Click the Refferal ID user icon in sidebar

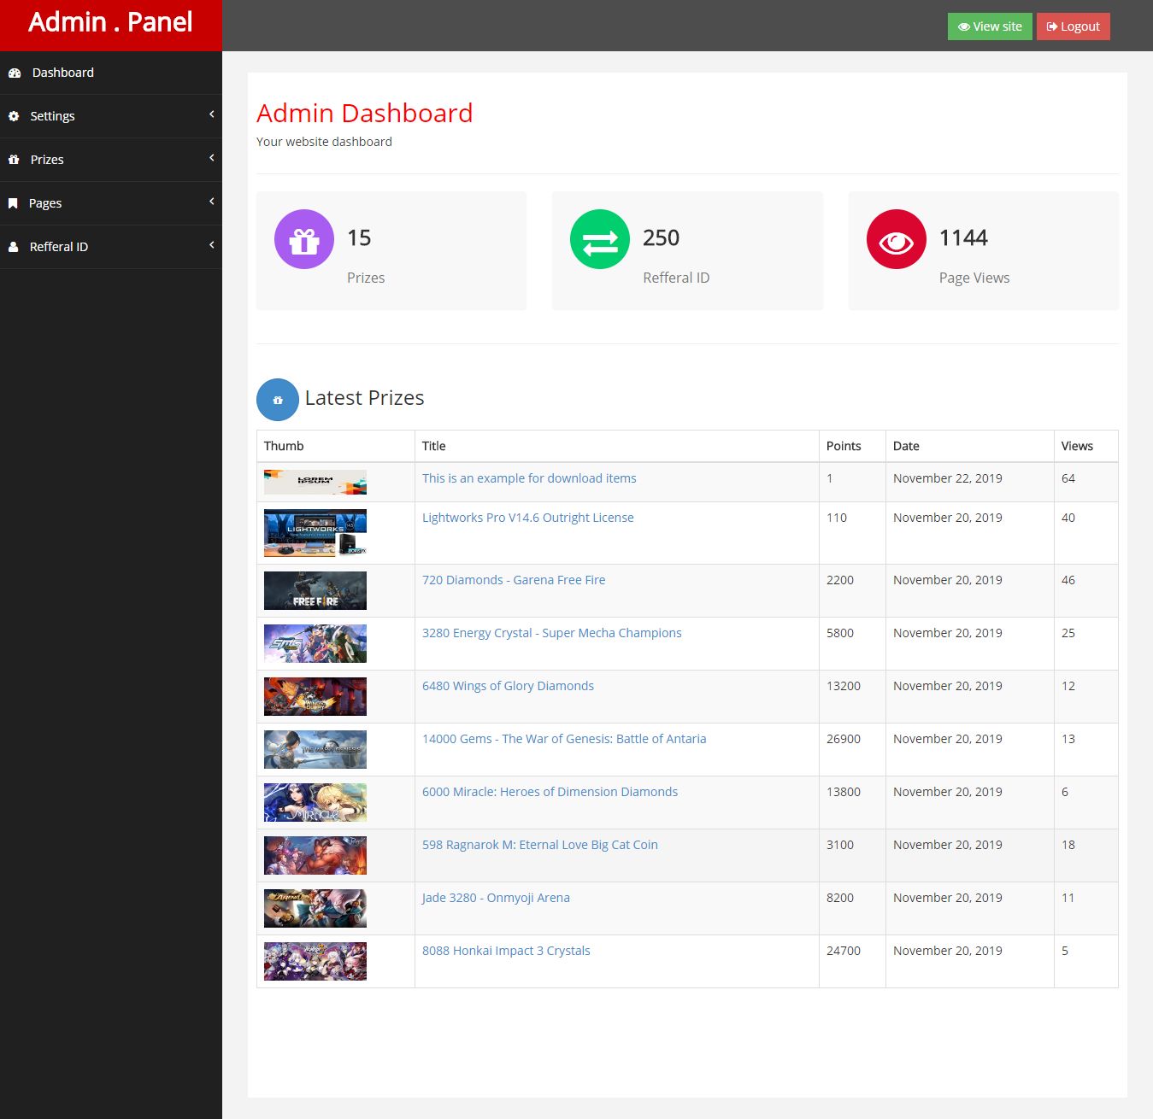pos(14,247)
